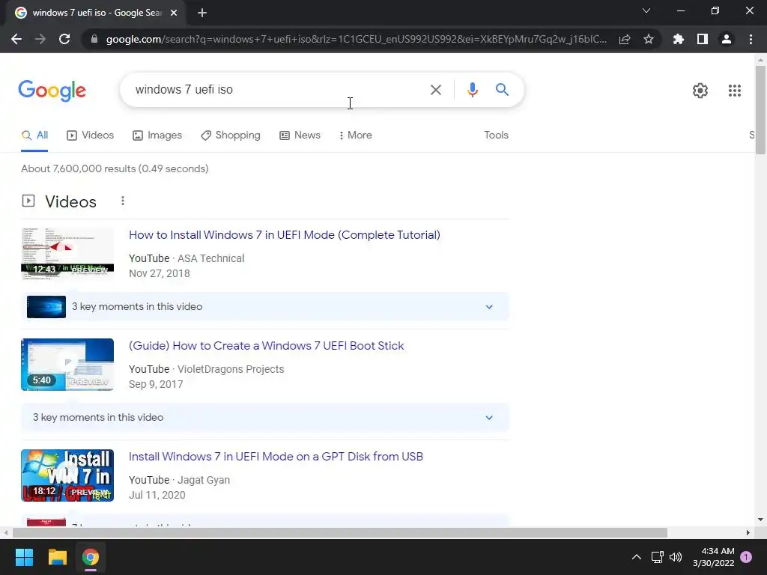
Task: Play the 18:12 video thumbnail
Action: coord(67,475)
